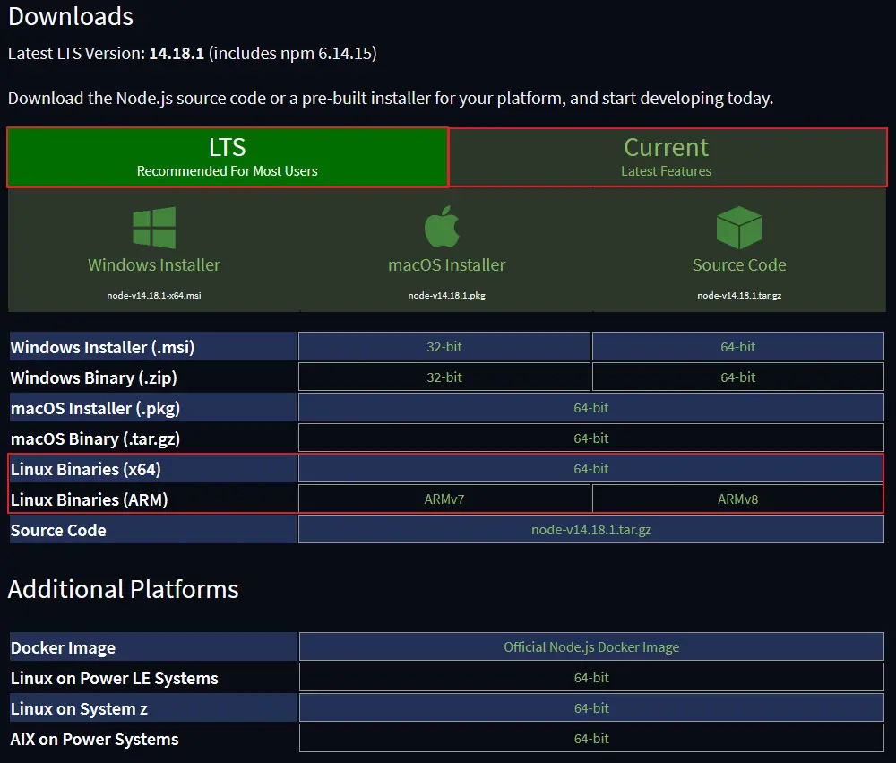Click the green source code box icon

[739, 228]
